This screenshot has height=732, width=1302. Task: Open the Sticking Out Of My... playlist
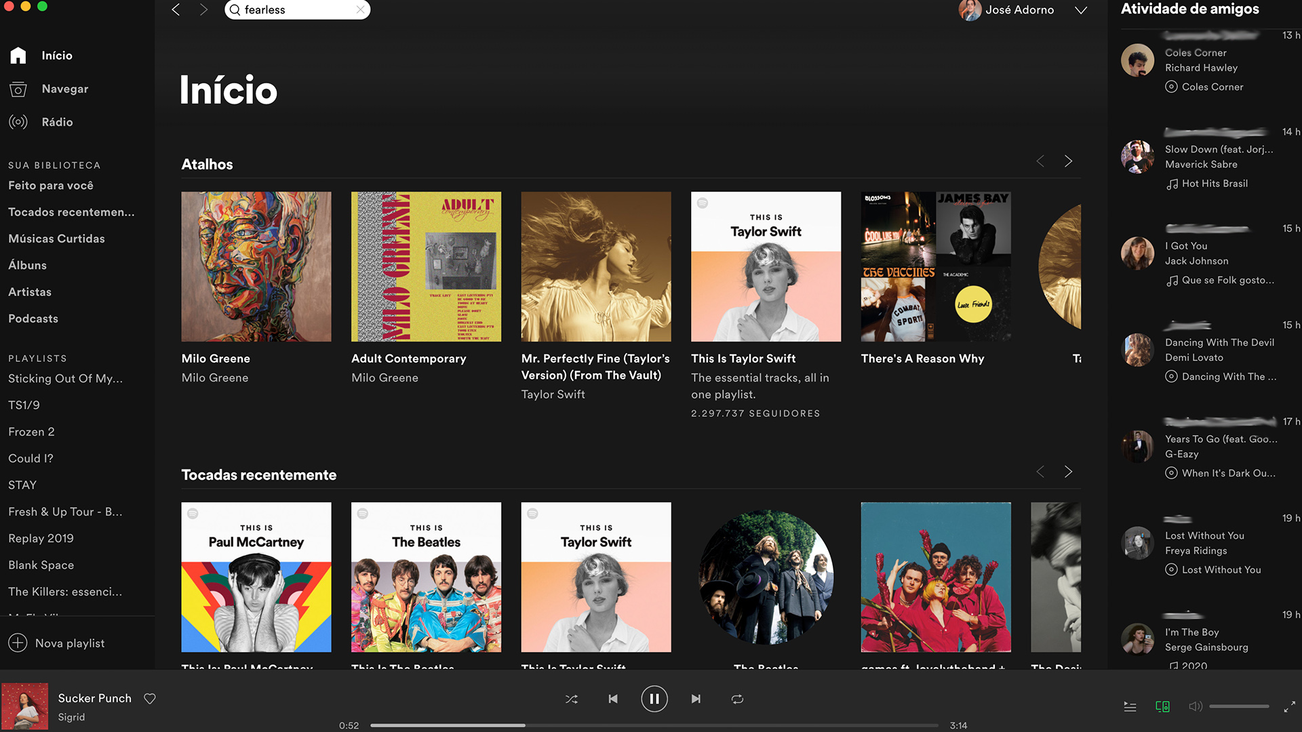coord(66,378)
